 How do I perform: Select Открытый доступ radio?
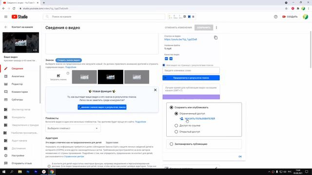coord(176,132)
